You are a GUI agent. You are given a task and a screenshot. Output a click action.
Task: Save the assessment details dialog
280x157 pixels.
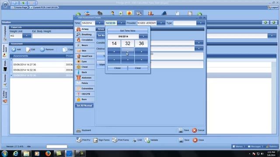tap(184, 130)
